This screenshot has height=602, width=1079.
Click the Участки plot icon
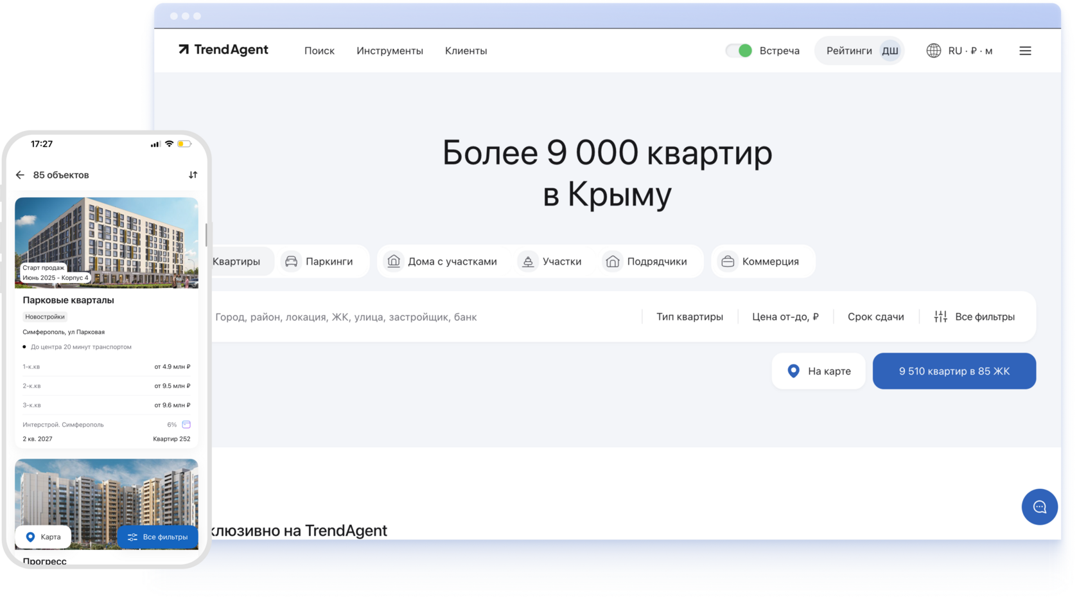[528, 261]
